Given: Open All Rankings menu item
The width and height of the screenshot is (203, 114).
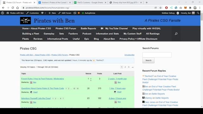Looking at the screenshot, I should (x=153, y=34).
